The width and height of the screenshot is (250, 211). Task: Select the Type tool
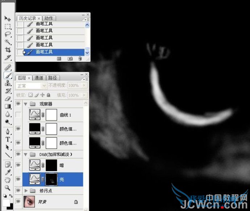point(8,139)
